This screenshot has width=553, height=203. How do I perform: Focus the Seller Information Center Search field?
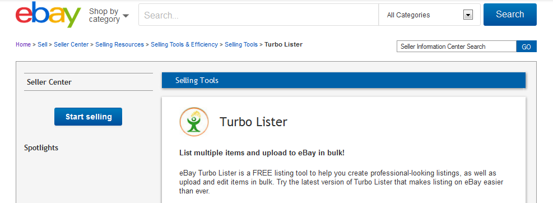point(457,47)
